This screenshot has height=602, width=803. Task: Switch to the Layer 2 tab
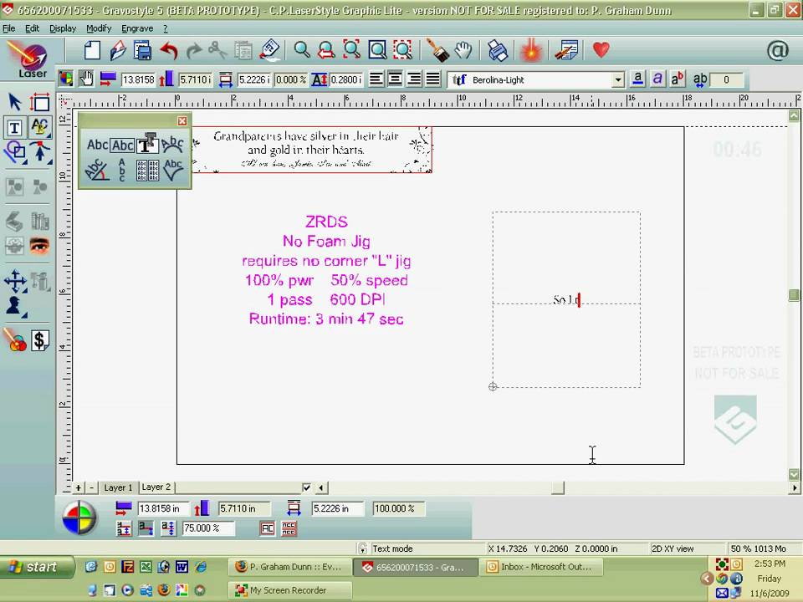(x=156, y=487)
